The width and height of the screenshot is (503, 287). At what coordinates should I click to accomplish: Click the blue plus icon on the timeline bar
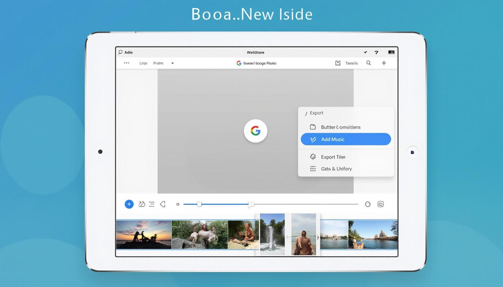coord(129,204)
